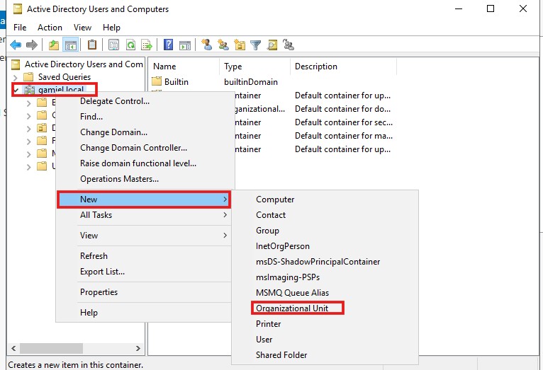
Task: Click the Add to group toolbar icon
Action: coord(288,45)
